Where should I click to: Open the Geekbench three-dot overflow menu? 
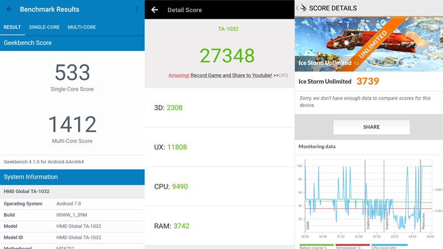click(x=137, y=9)
